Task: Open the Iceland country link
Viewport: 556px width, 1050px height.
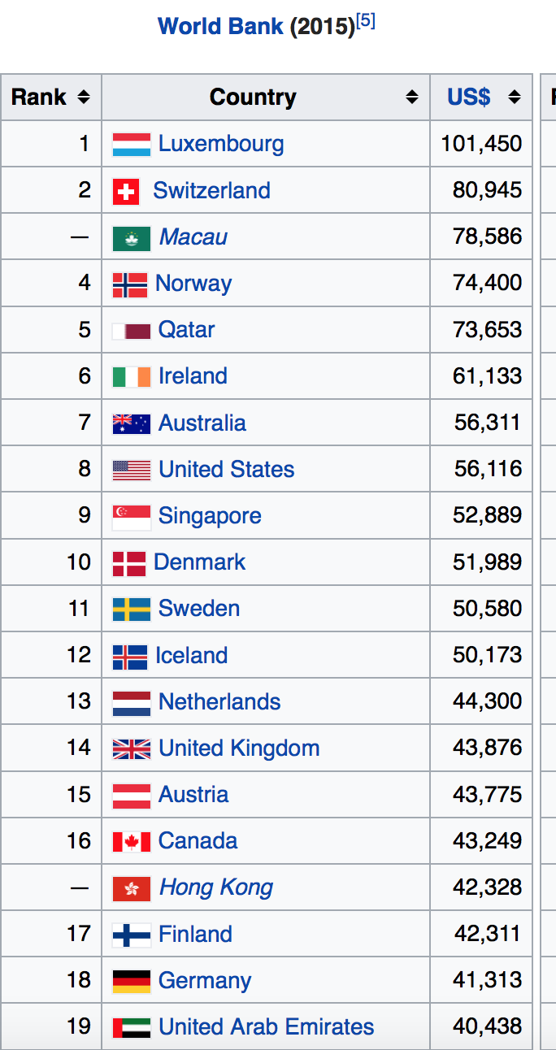Action: pyautogui.click(x=191, y=656)
